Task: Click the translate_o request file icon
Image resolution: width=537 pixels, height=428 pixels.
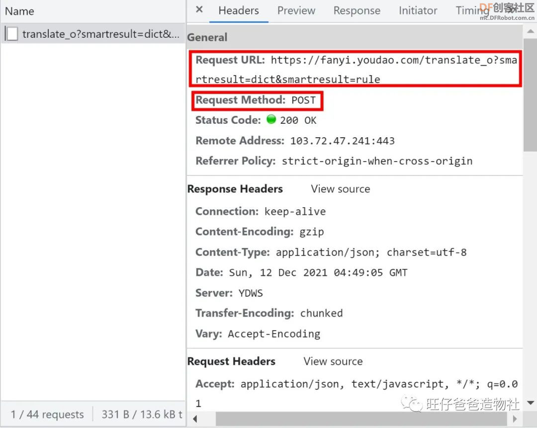Action: tap(12, 34)
